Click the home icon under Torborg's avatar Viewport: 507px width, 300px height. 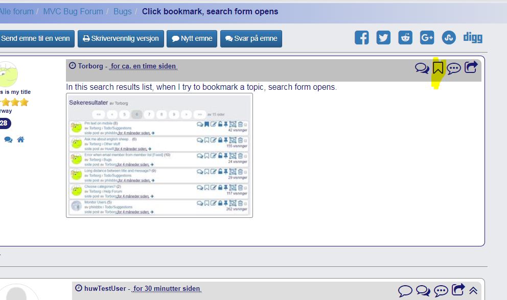20,139
